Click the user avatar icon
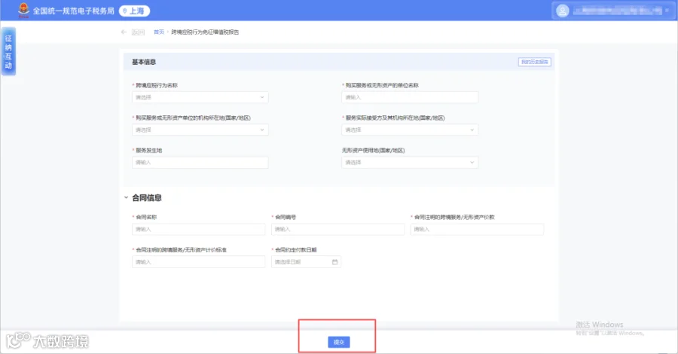 pos(563,11)
